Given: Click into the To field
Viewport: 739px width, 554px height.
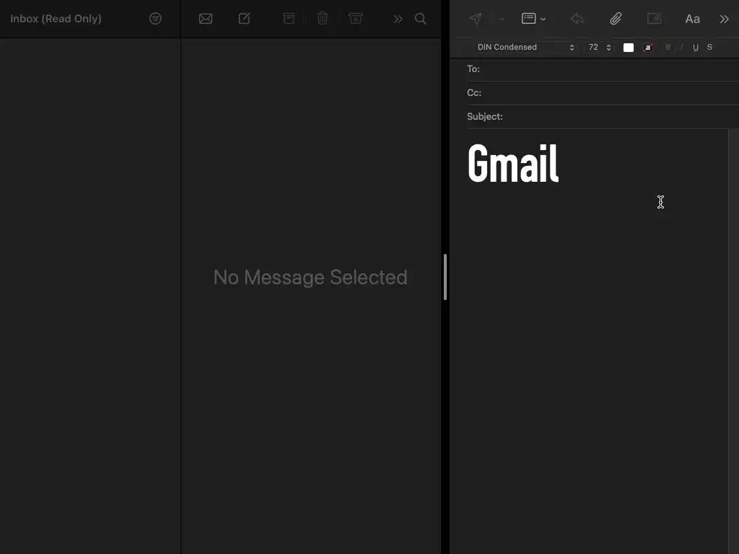Looking at the screenshot, I should (x=603, y=69).
